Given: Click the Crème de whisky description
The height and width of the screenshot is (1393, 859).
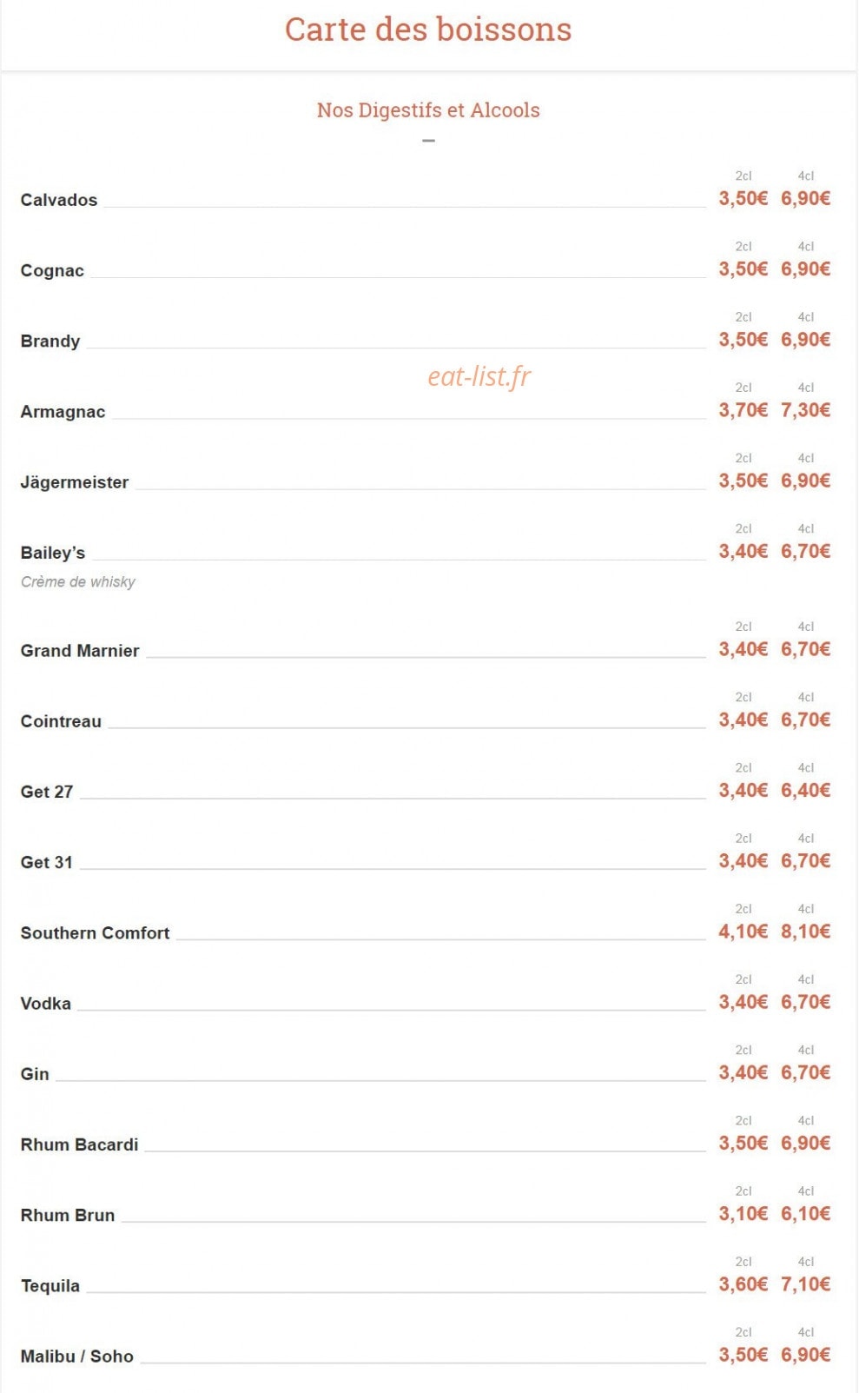Looking at the screenshot, I should coord(78,582).
